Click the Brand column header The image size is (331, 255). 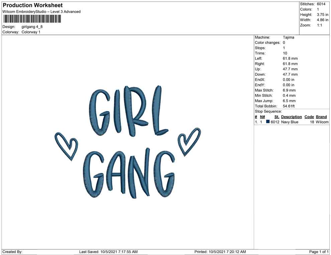pos(321,117)
